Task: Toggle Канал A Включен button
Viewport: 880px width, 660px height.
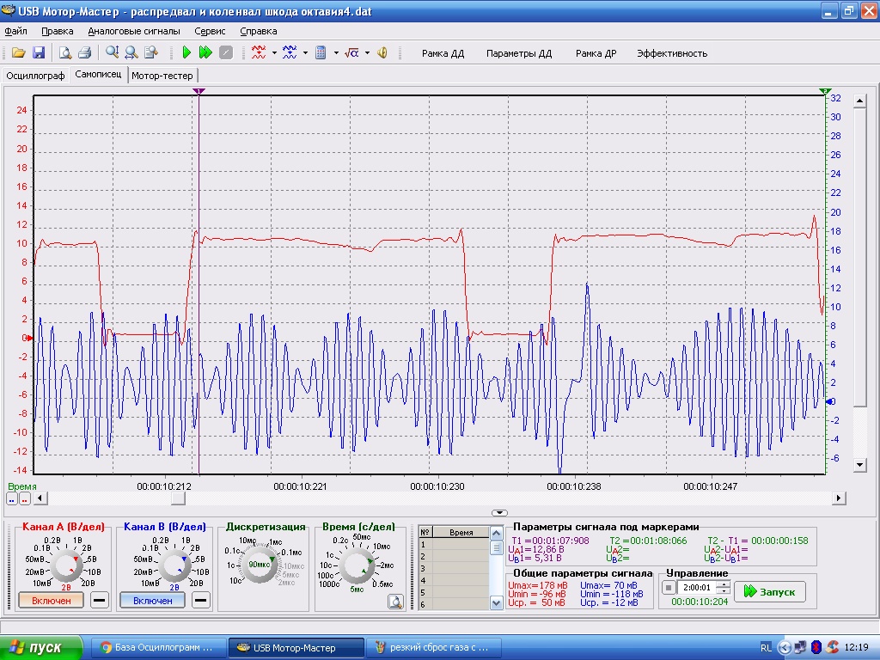Action: pos(51,601)
